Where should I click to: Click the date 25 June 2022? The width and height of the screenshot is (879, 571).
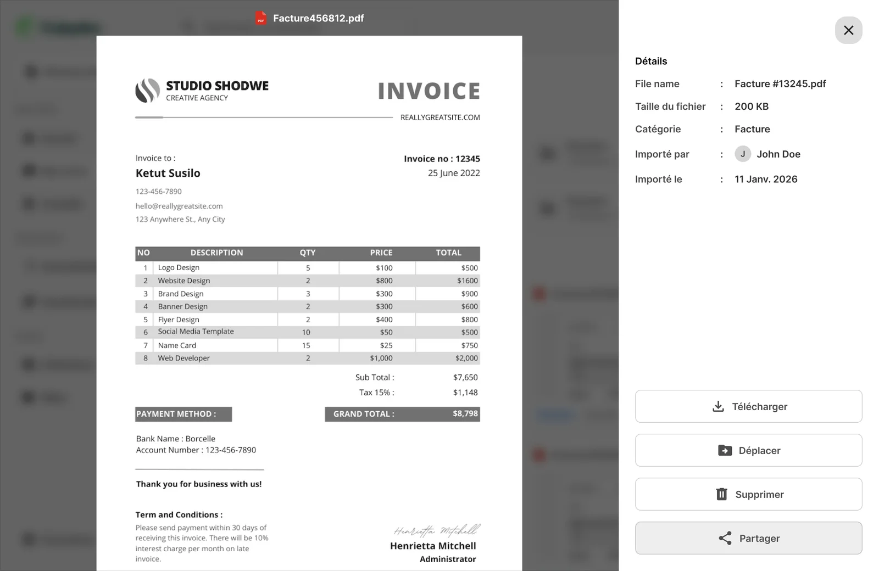pos(454,173)
